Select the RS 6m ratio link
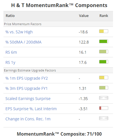This screenshot has width=115, height=139. (x=11, y=52)
